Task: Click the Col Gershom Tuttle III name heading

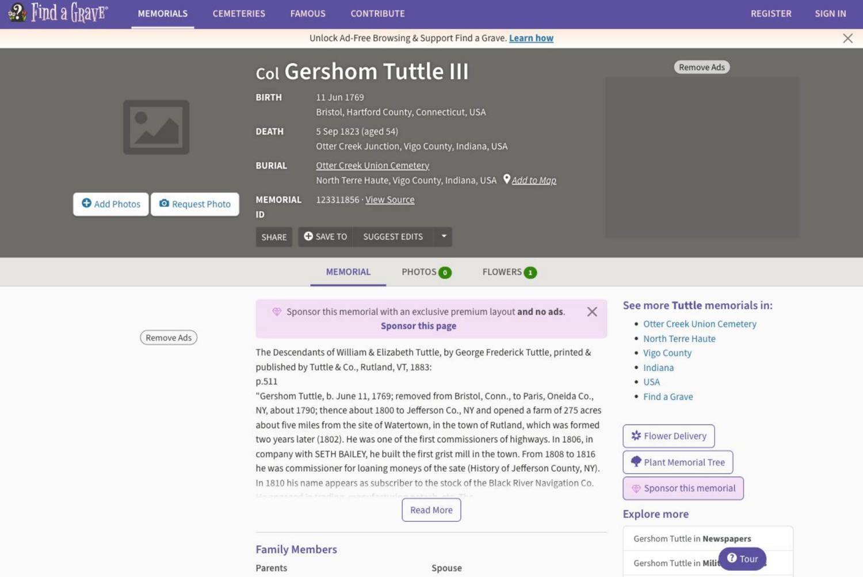Action: [x=362, y=72]
